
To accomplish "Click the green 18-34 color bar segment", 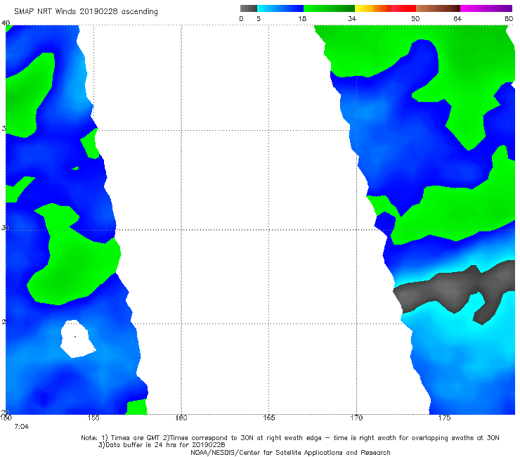I will pyautogui.click(x=329, y=8).
